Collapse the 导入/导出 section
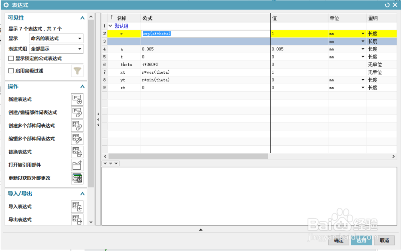 [x=82, y=194]
